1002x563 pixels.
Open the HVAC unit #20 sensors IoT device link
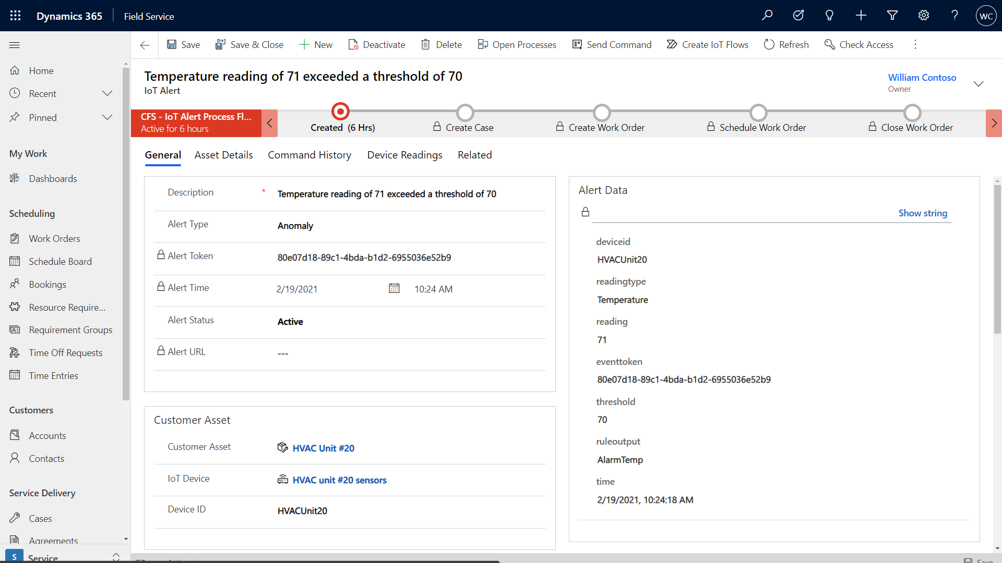tap(339, 479)
